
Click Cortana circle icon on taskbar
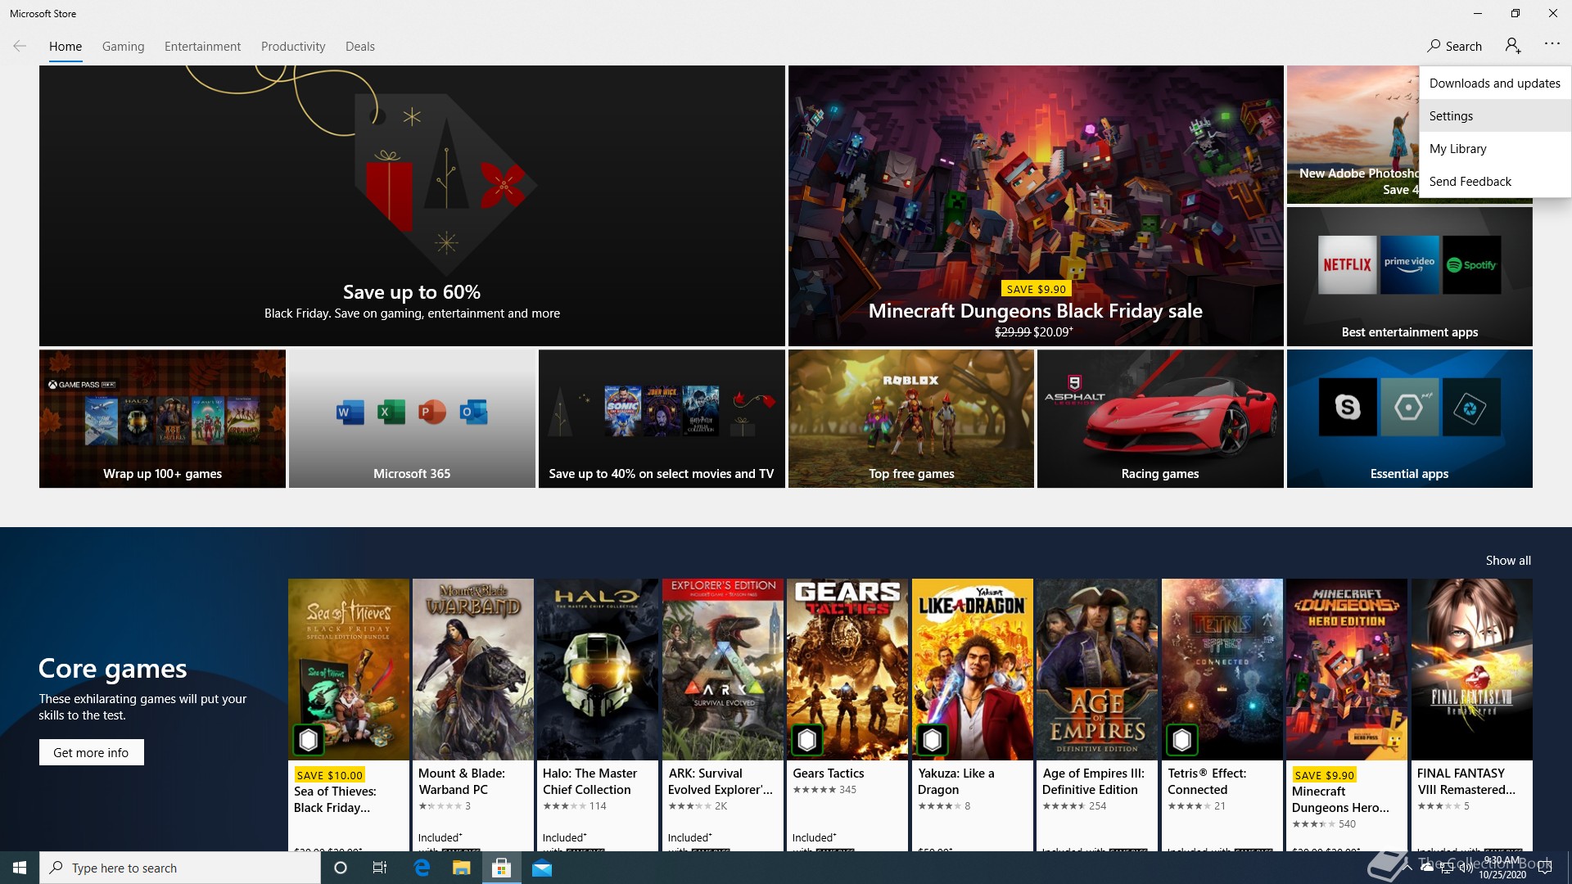point(341,868)
